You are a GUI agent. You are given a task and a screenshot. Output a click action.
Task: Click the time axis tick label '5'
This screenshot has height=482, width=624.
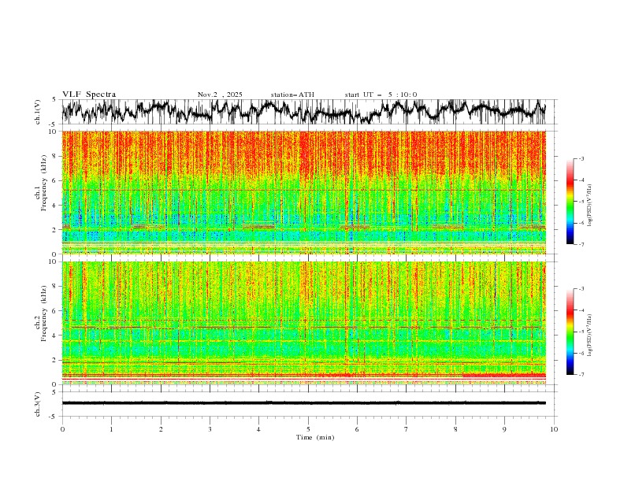point(308,429)
